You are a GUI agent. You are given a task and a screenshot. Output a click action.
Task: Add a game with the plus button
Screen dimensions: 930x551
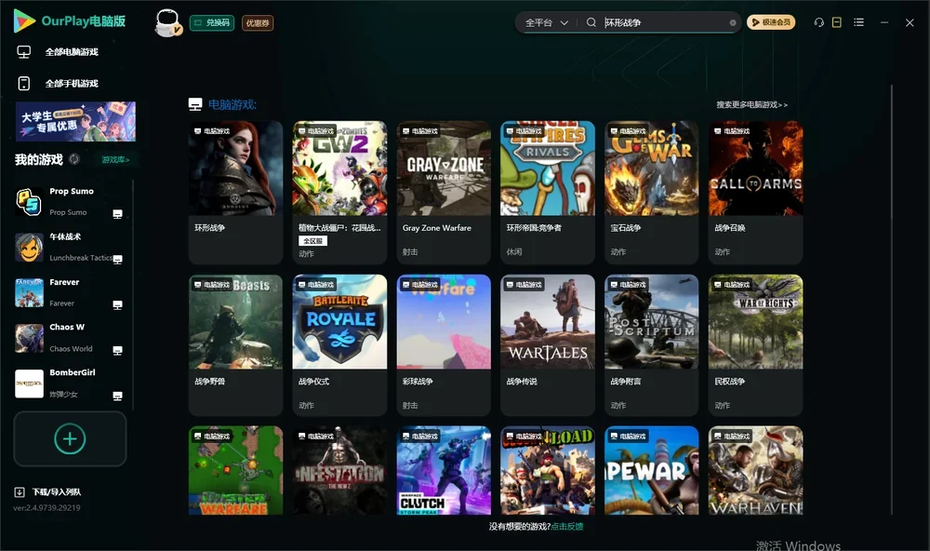coord(70,438)
